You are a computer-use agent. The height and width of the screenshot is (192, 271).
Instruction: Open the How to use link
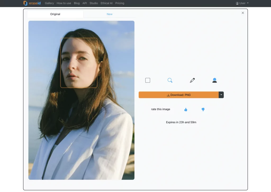64,3
